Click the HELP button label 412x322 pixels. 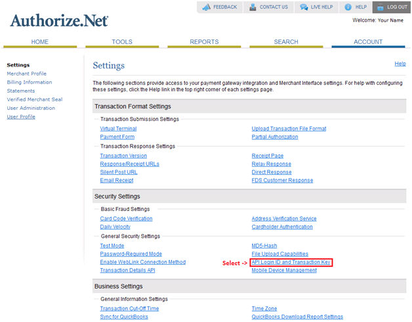point(361,7)
